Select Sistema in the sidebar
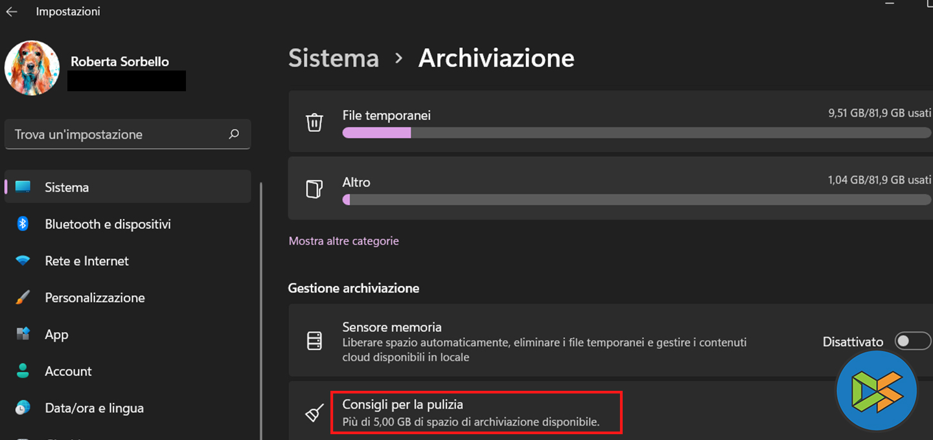Viewport: 933px width, 440px height. pyautogui.click(x=67, y=187)
